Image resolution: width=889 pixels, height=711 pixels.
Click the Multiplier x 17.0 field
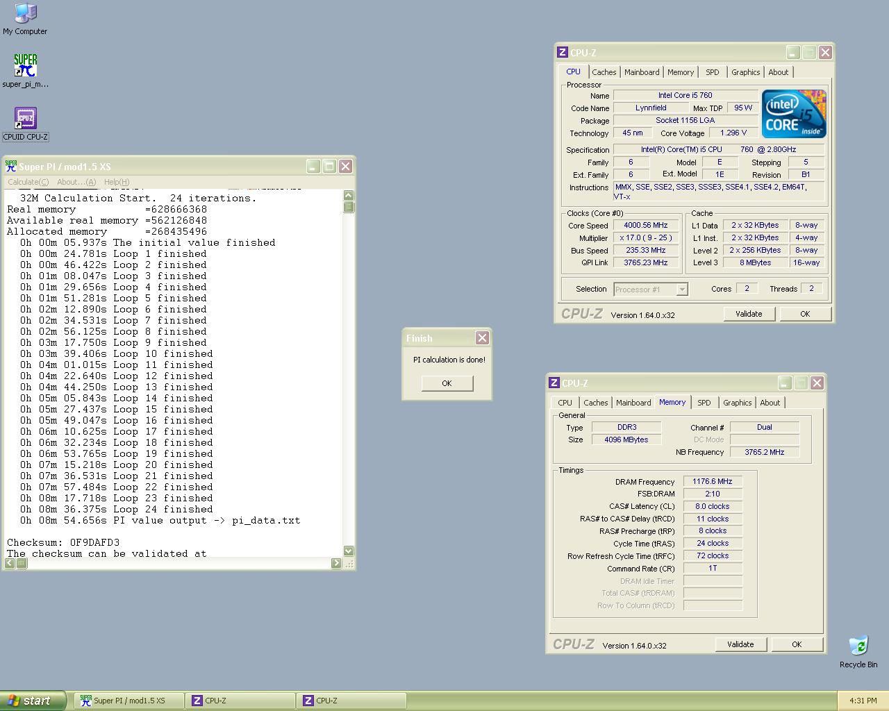[646, 237]
